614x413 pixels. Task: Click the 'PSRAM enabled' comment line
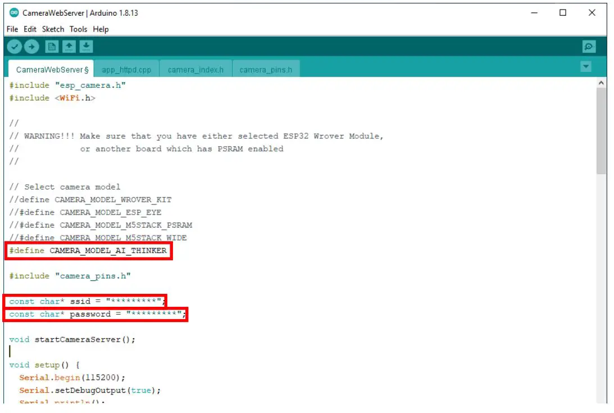pos(147,149)
